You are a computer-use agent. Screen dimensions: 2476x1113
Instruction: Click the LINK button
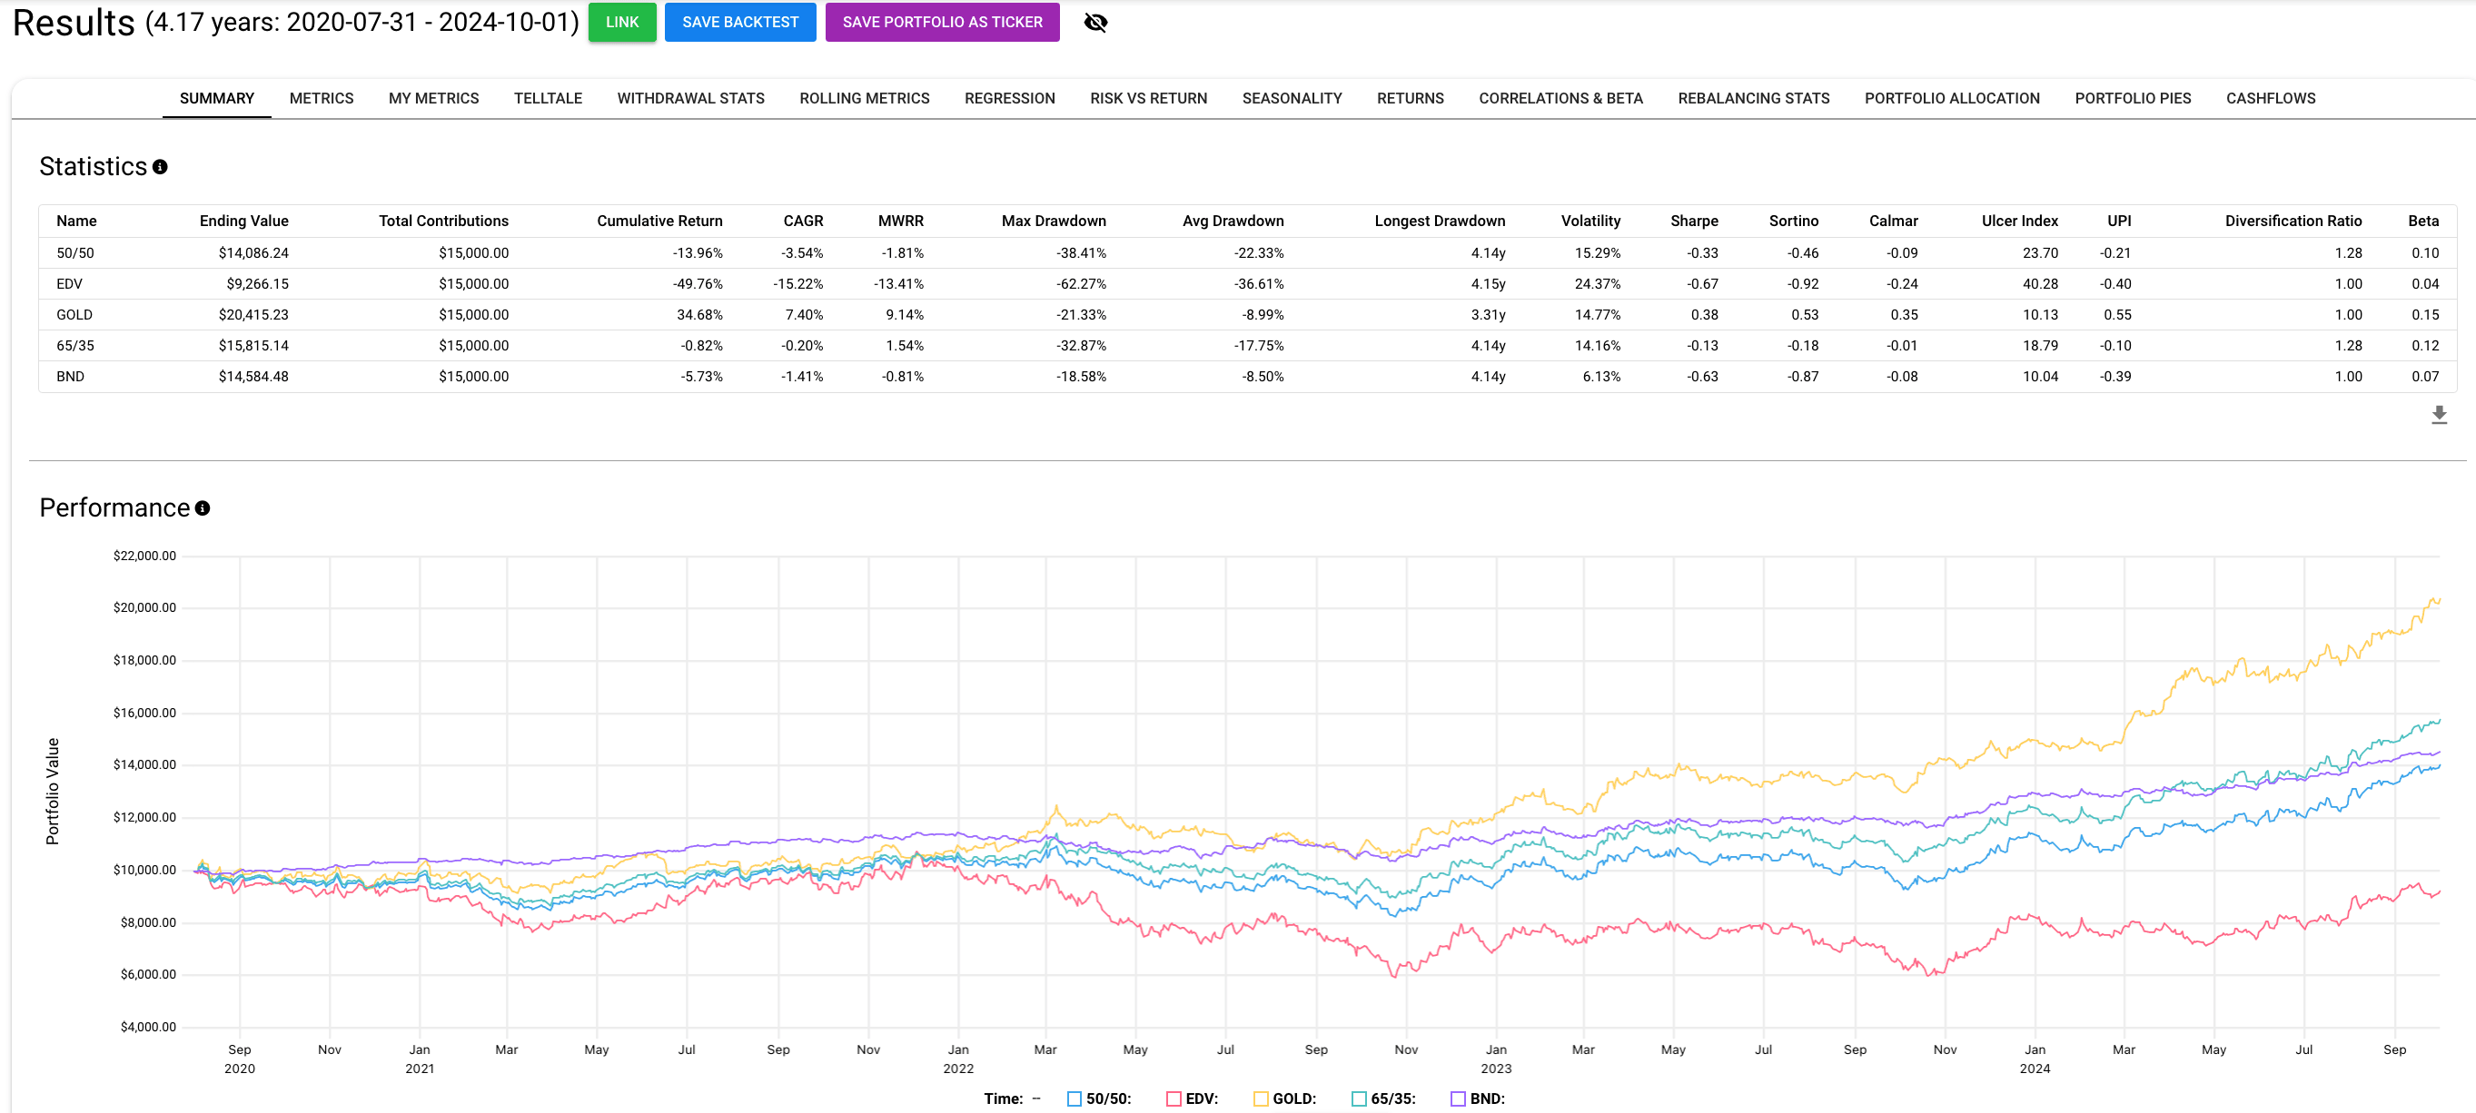click(x=622, y=22)
